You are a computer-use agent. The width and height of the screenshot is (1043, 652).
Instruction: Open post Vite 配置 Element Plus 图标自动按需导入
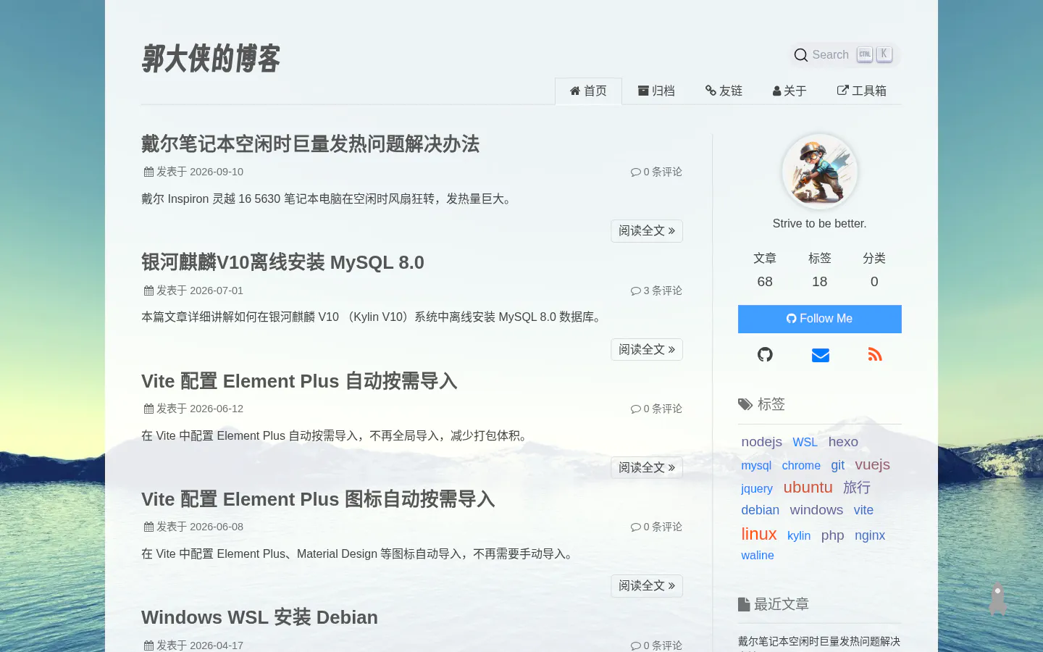[318, 499]
